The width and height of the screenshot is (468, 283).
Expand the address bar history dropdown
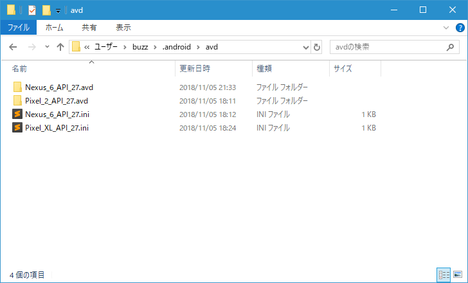point(305,47)
